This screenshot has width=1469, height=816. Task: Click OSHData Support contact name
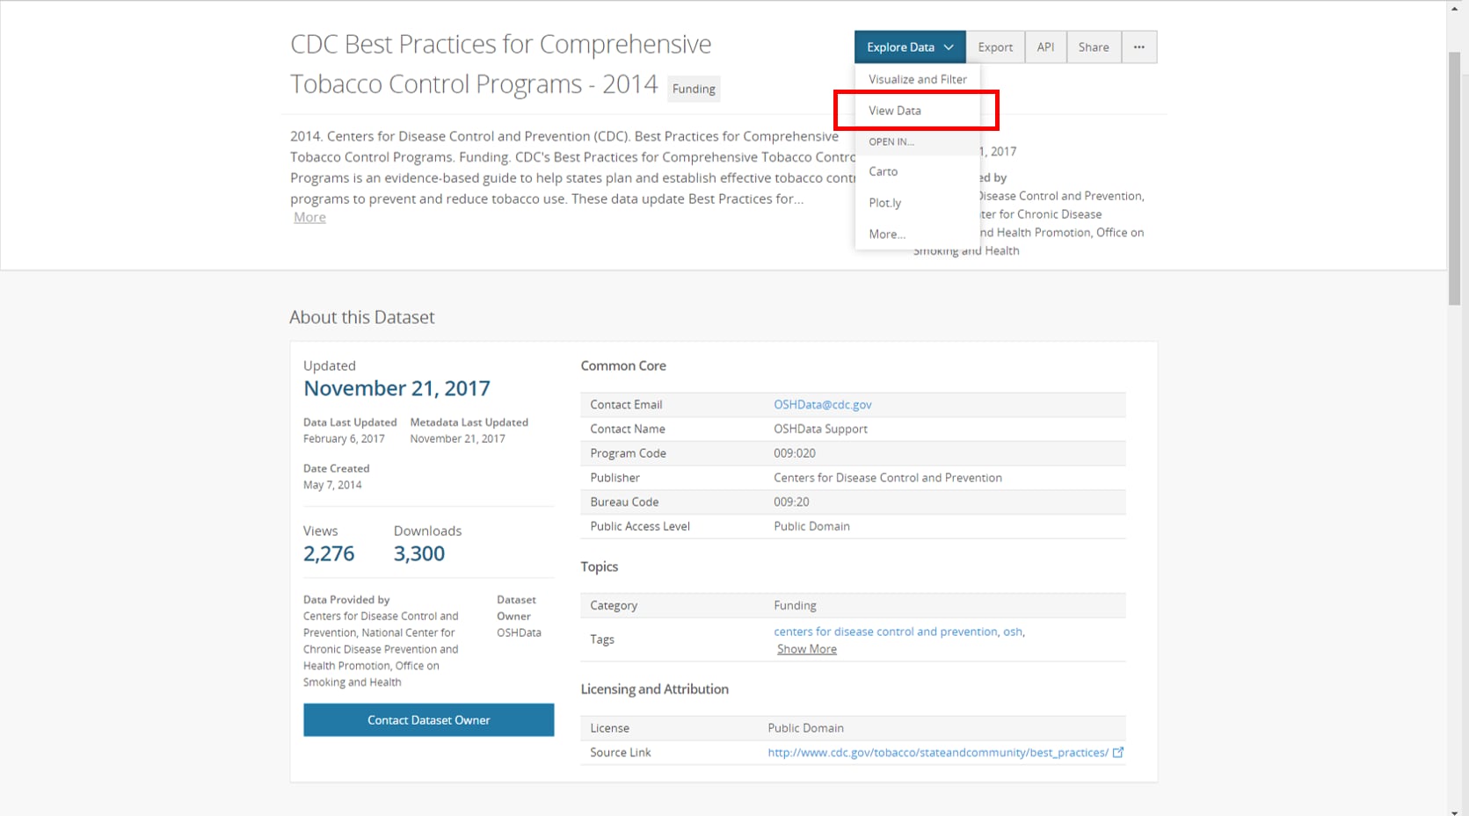[x=820, y=429]
